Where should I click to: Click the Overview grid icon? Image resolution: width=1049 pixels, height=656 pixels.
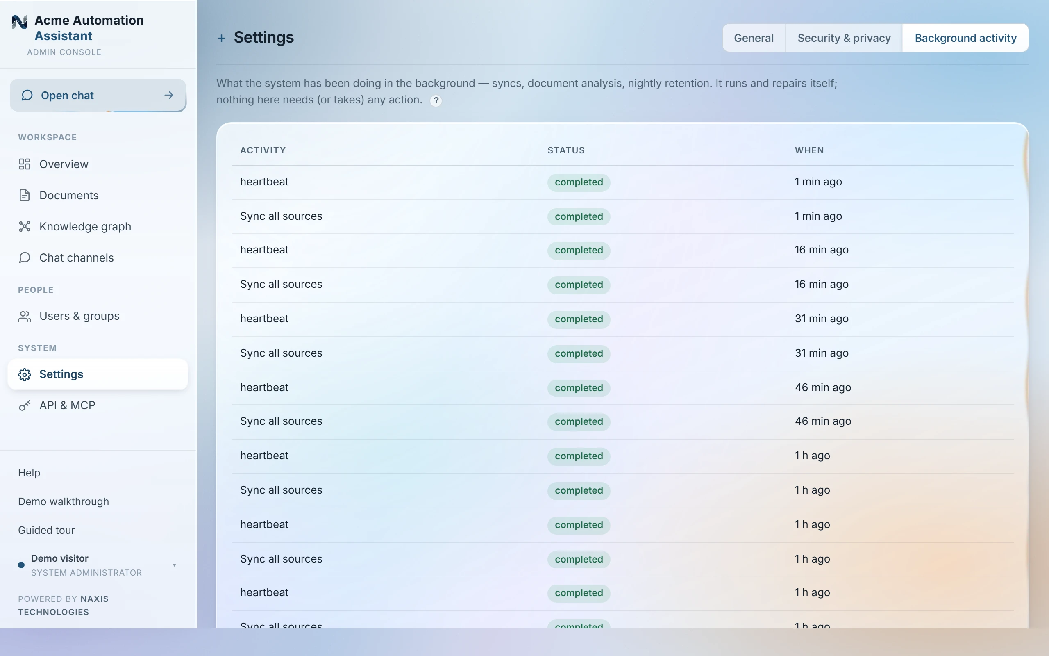tap(24, 164)
